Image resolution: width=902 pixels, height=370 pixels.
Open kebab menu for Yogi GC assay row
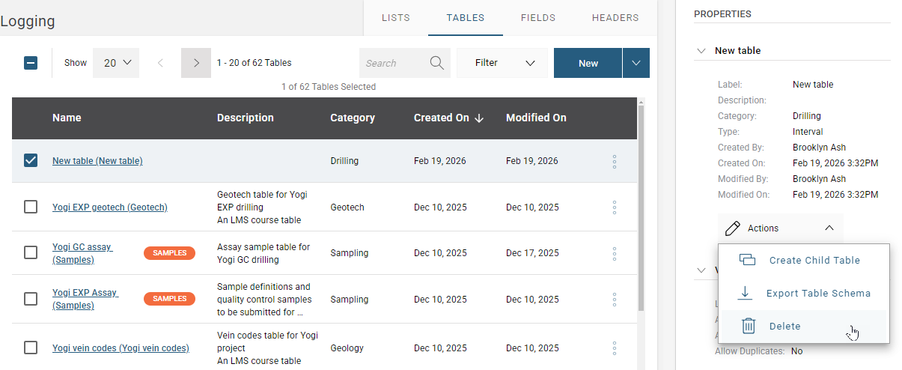coord(615,253)
